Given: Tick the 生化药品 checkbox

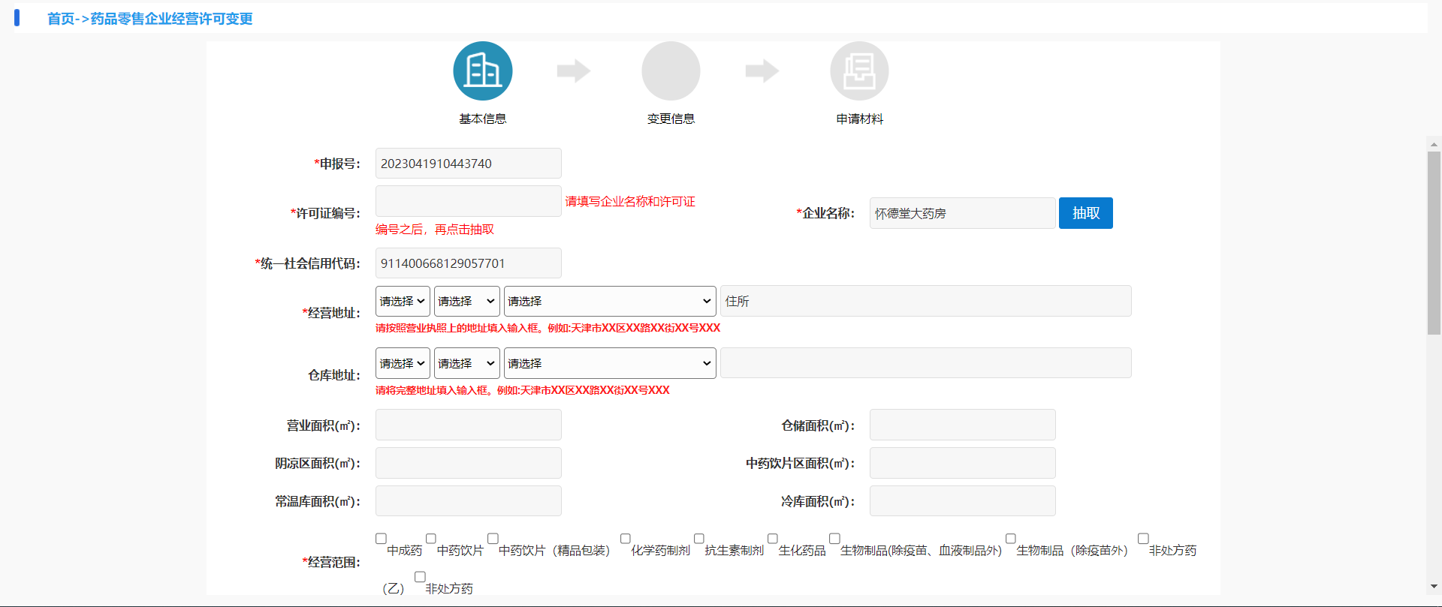Looking at the screenshot, I should click(x=772, y=539).
